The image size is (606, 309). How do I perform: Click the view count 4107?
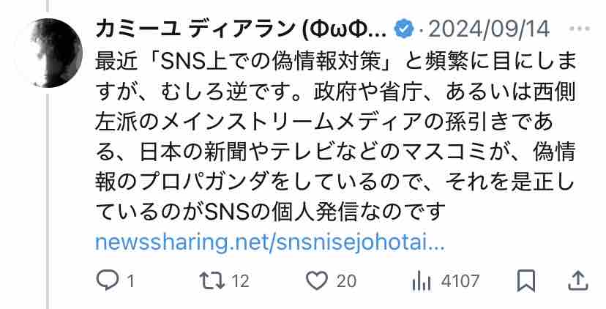click(460, 281)
